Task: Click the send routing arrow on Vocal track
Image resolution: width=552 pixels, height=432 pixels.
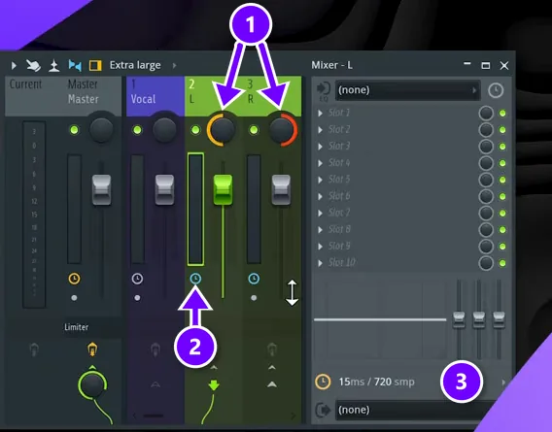Action: click(x=155, y=384)
